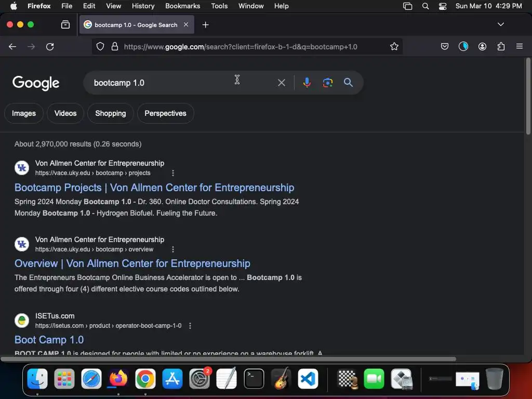Viewport: 532px width, 399px height.
Task: Open Overview Von Allmen Center result
Action: [132, 263]
